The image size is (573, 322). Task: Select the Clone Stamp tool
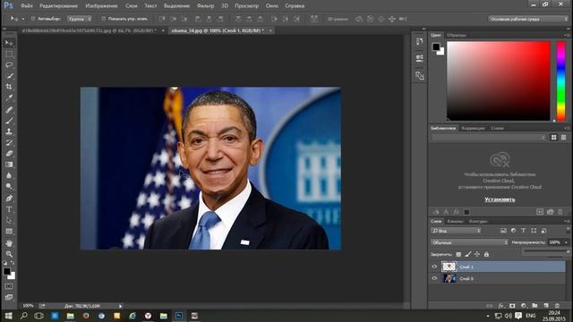coord(9,131)
